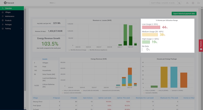Click the logout icon
This screenshot has height=110, width=203.
[x=199, y=3]
